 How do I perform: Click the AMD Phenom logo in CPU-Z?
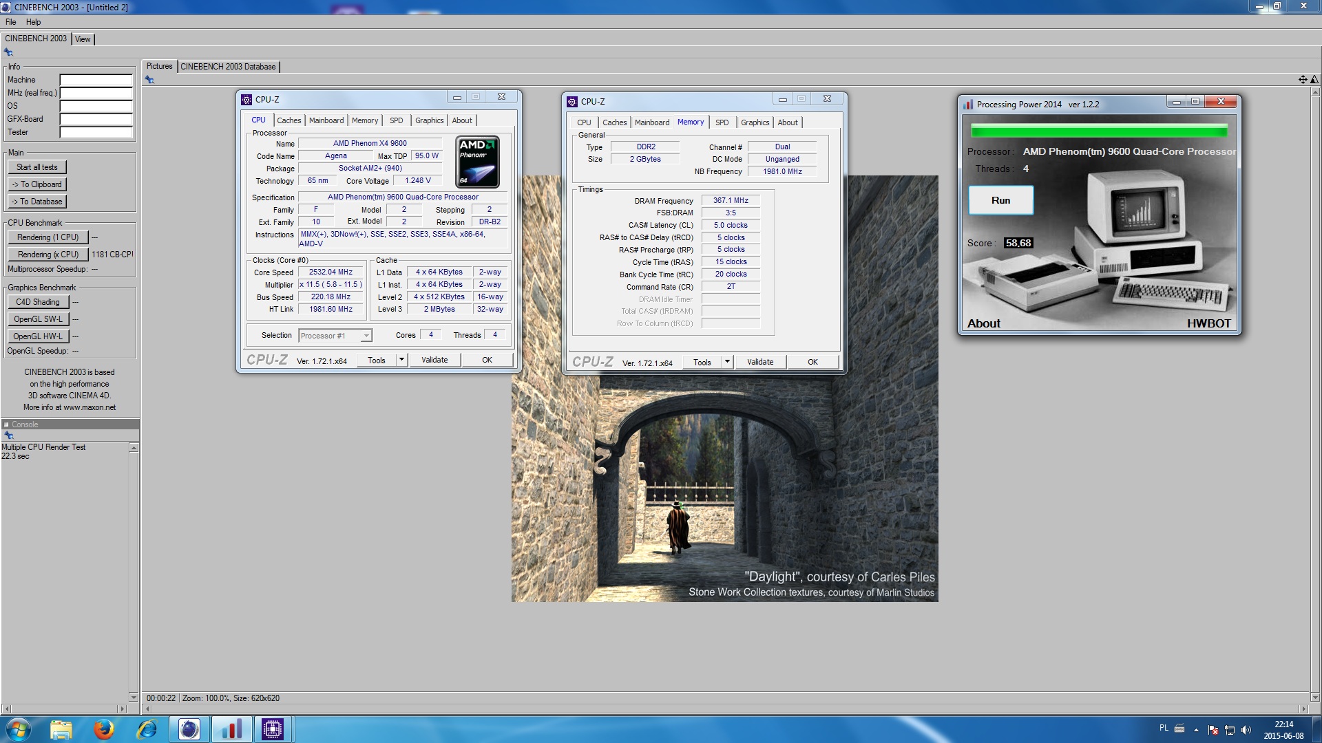[477, 162]
